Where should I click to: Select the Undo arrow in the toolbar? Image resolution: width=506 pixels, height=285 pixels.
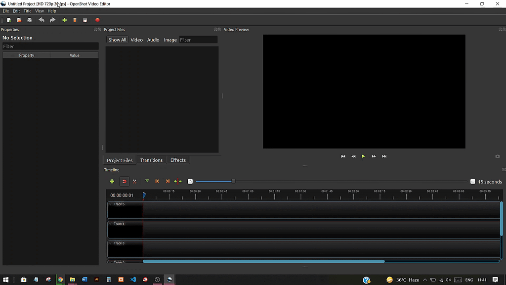pos(41,20)
